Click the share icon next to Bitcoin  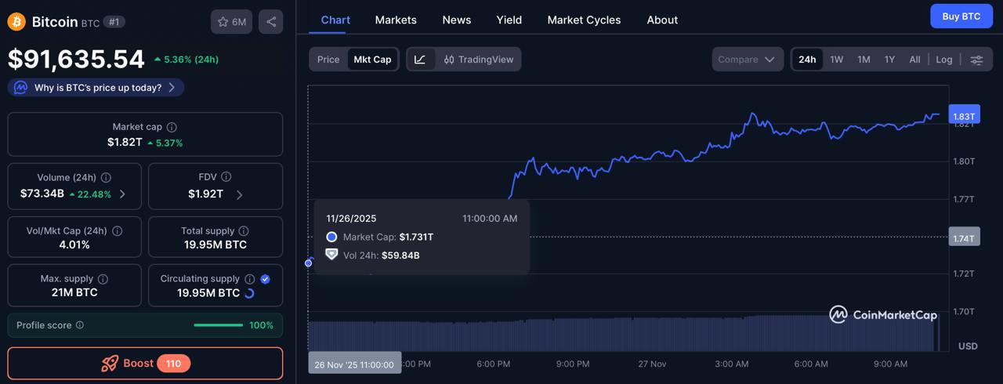click(271, 22)
